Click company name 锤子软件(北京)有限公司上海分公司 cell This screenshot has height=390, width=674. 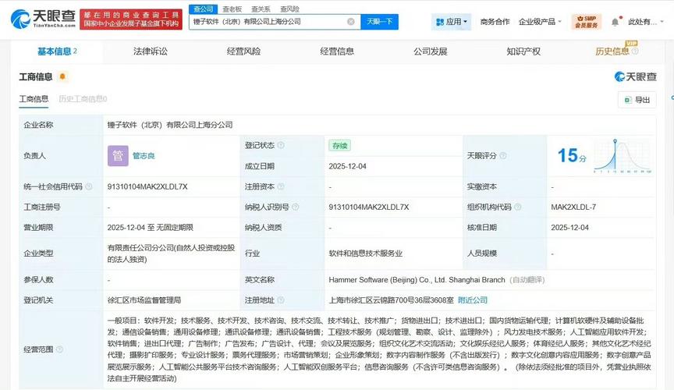pos(170,125)
